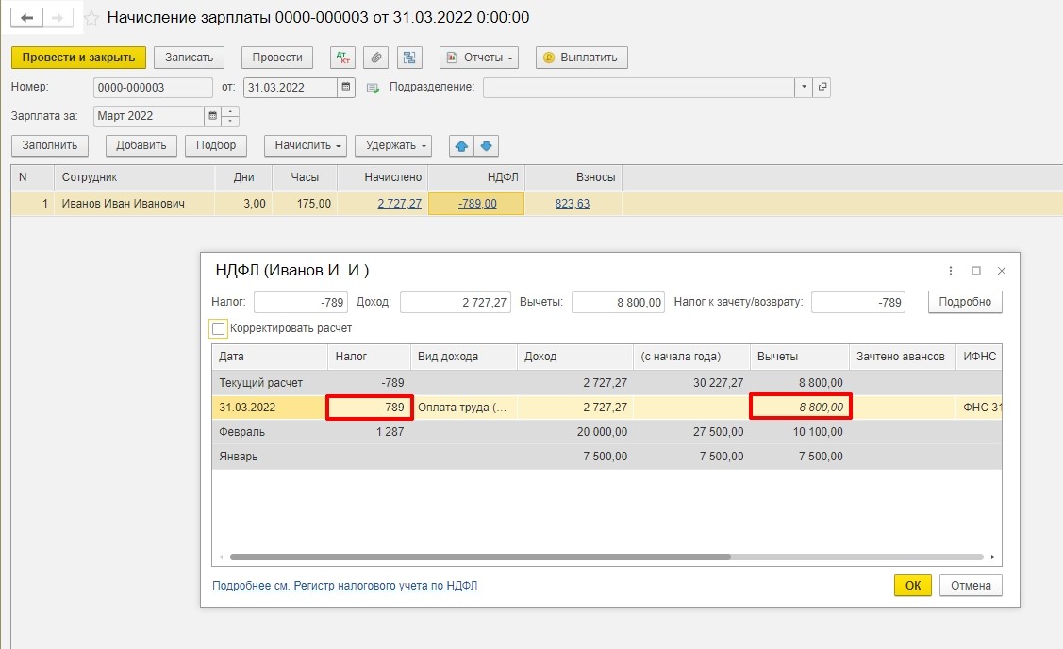Click the horizontal scrollbar in НДФЛ table

(x=480, y=557)
